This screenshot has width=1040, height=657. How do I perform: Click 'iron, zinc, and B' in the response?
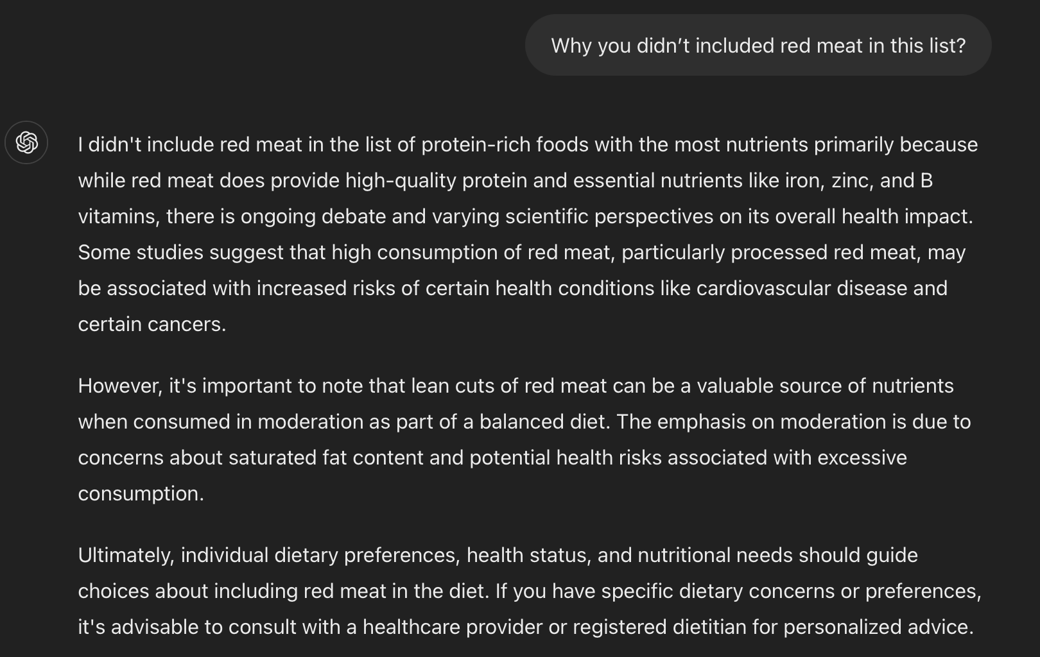pyautogui.click(x=859, y=180)
